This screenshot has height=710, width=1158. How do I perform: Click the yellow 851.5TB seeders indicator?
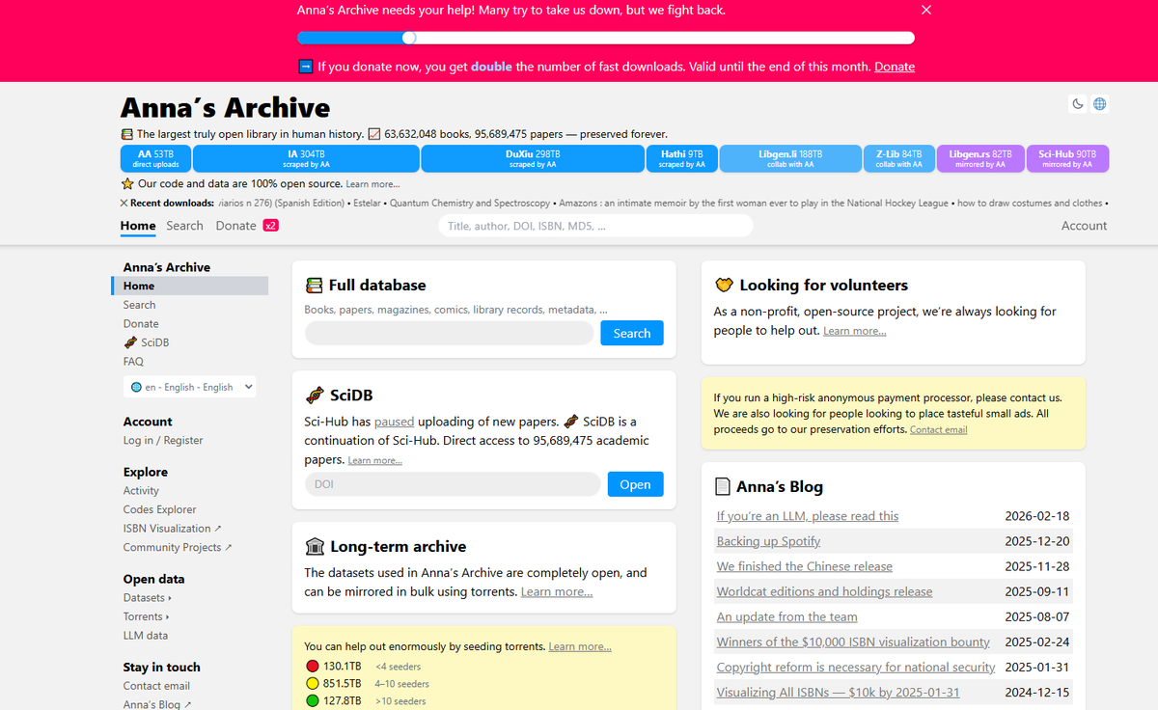(x=312, y=683)
